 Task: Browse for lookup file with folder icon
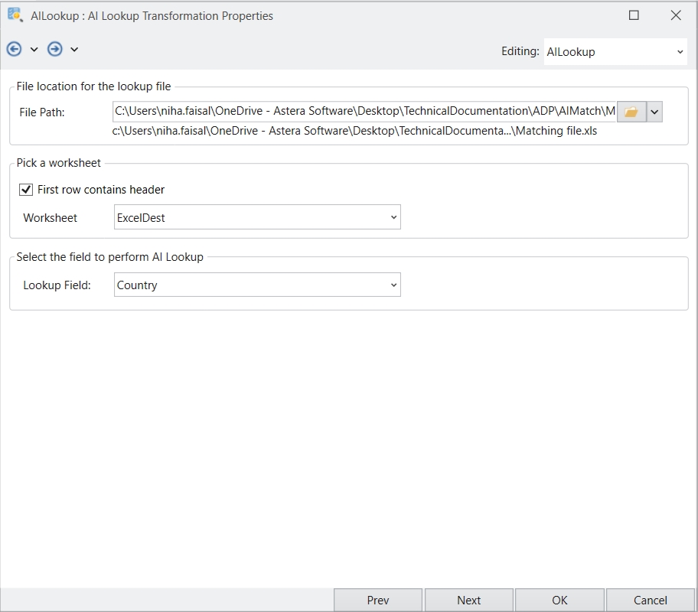631,112
